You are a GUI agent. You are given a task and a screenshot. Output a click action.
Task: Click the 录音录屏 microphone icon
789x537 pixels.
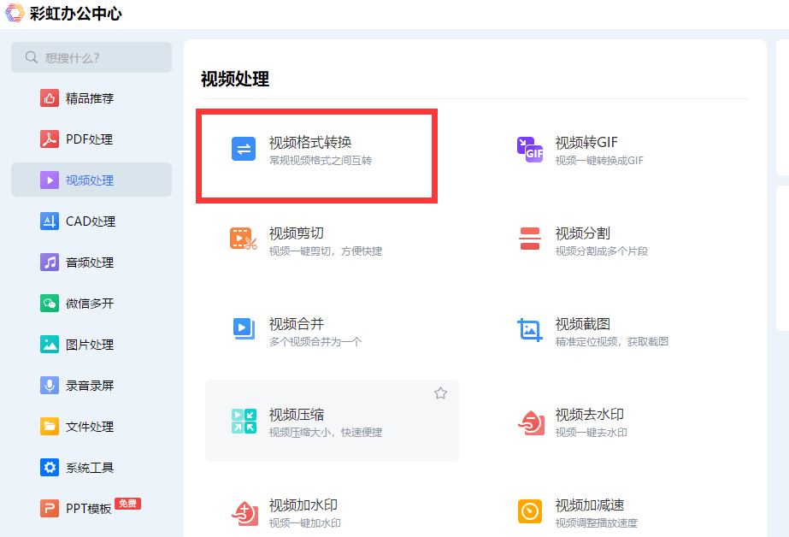click(x=50, y=386)
